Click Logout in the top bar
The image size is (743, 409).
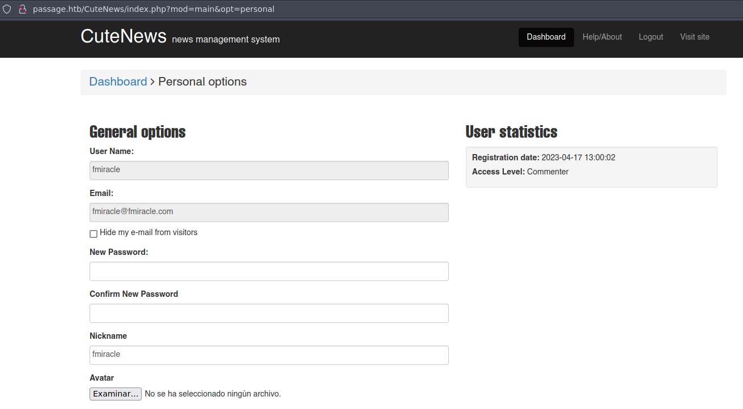pos(651,37)
